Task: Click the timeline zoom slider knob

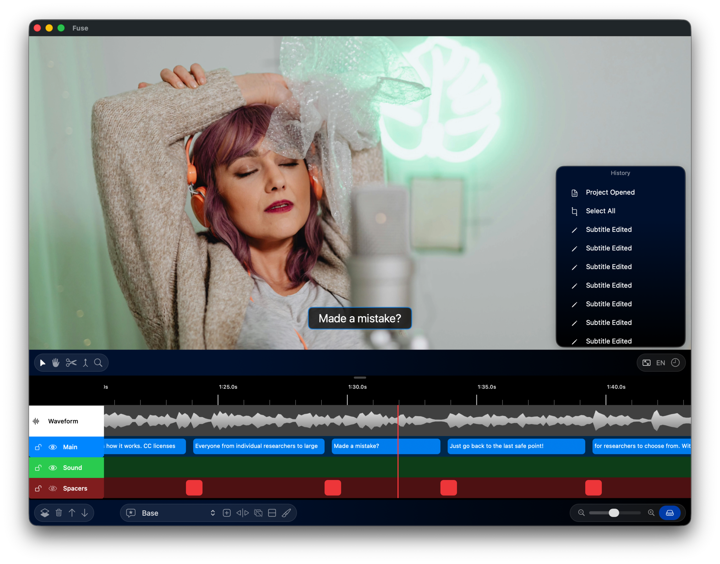Action: pyautogui.click(x=614, y=513)
